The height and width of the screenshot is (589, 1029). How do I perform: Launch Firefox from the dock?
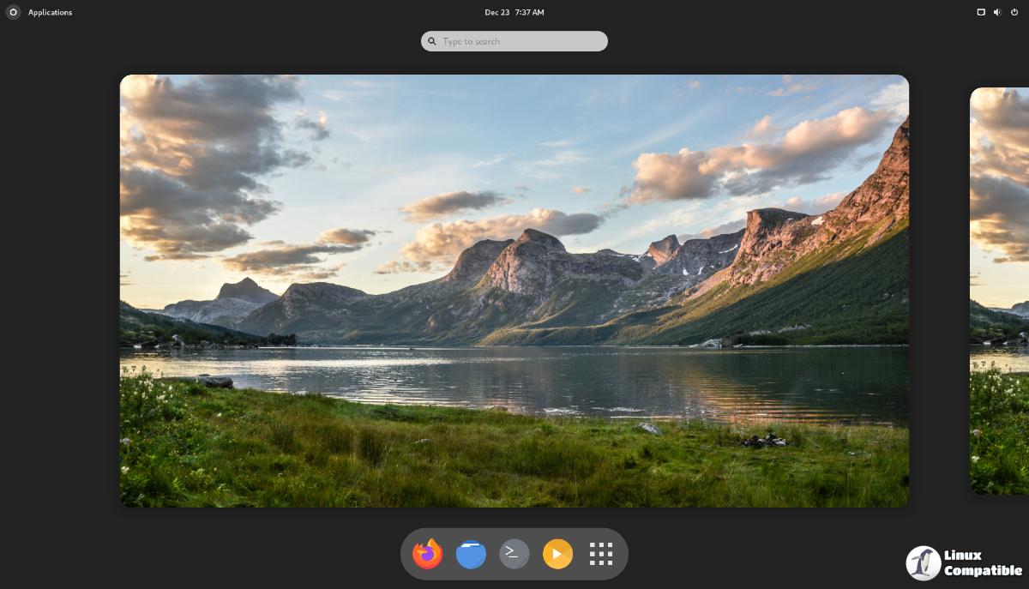point(427,554)
